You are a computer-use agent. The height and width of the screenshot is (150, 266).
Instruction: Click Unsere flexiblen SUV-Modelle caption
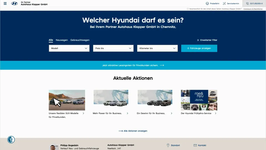(64, 115)
